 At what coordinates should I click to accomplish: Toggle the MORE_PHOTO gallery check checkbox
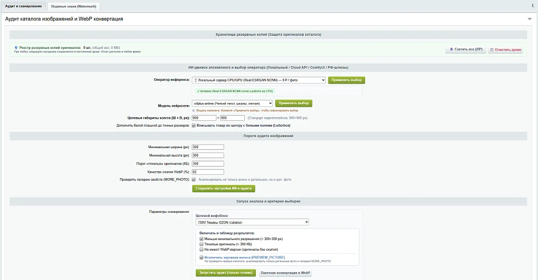click(193, 180)
